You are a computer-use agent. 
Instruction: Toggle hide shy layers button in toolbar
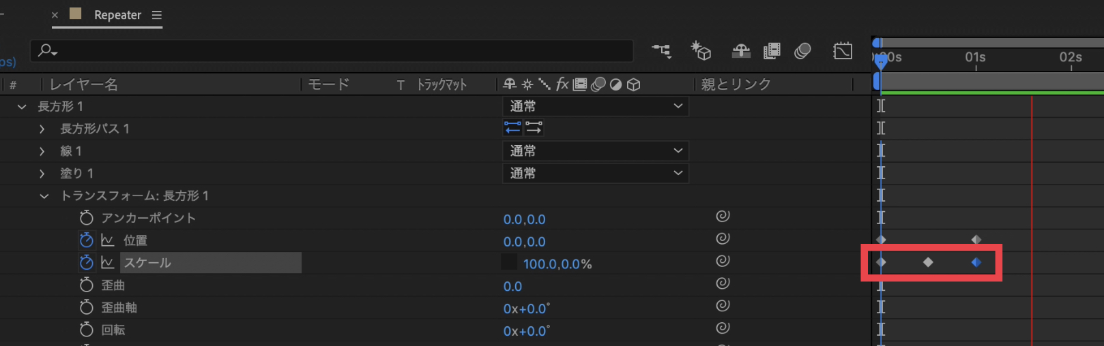741,51
